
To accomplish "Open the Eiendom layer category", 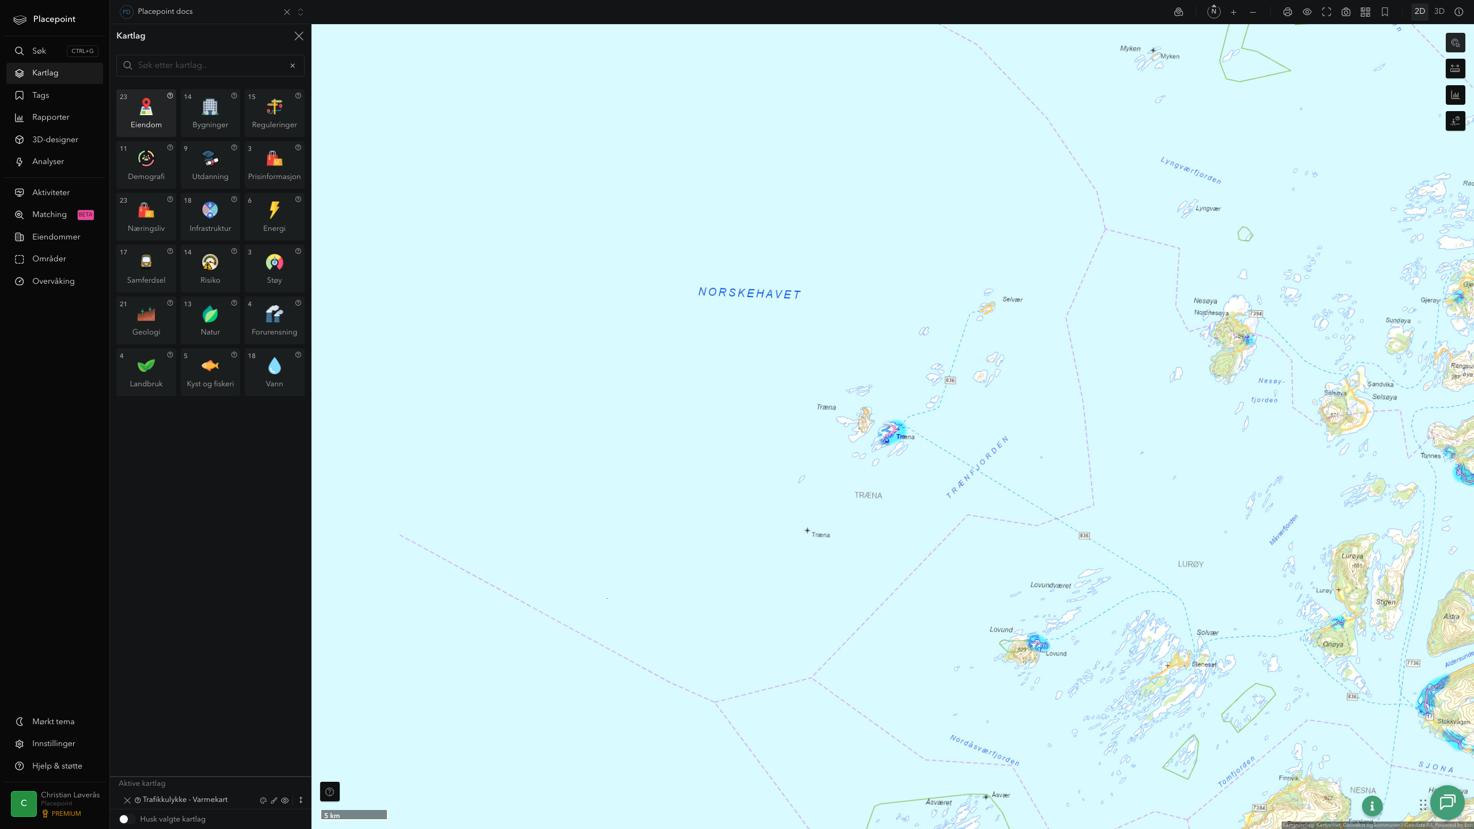I will [x=146, y=113].
